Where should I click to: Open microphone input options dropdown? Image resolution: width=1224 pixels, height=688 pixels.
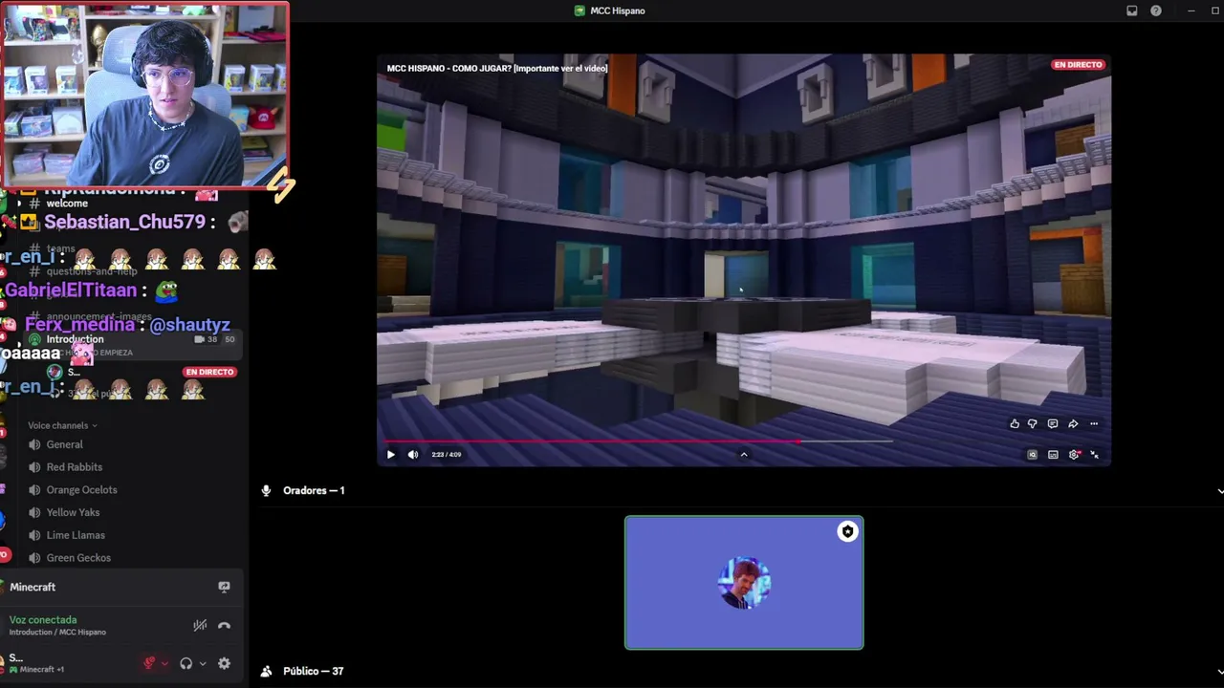pyautogui.click(x=164, y=664)
